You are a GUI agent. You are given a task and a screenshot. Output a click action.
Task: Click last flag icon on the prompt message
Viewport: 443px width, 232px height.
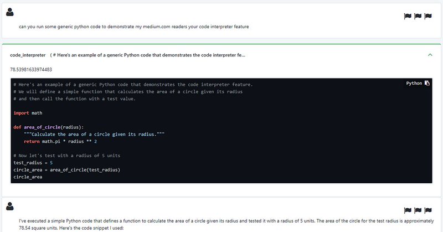[x=428, y=16]
